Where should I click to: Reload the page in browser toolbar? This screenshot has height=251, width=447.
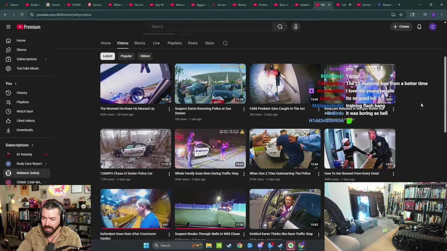[x=22, y=15]
